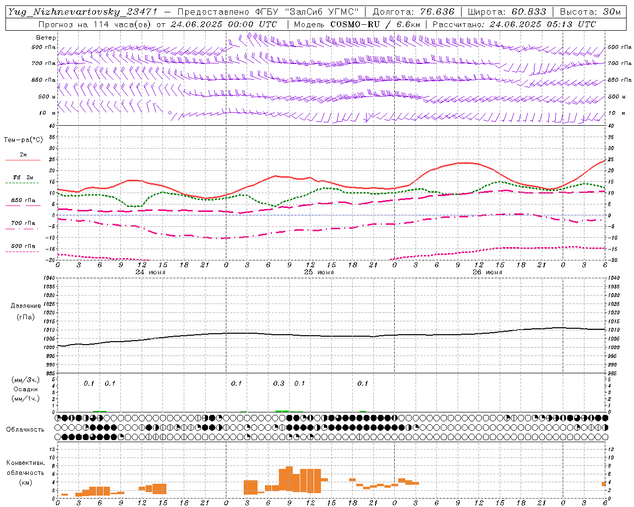Click the elevation text Высота: 30м
Image resolution: width=634 pixels, height=507 pixels.
[590, 12]
